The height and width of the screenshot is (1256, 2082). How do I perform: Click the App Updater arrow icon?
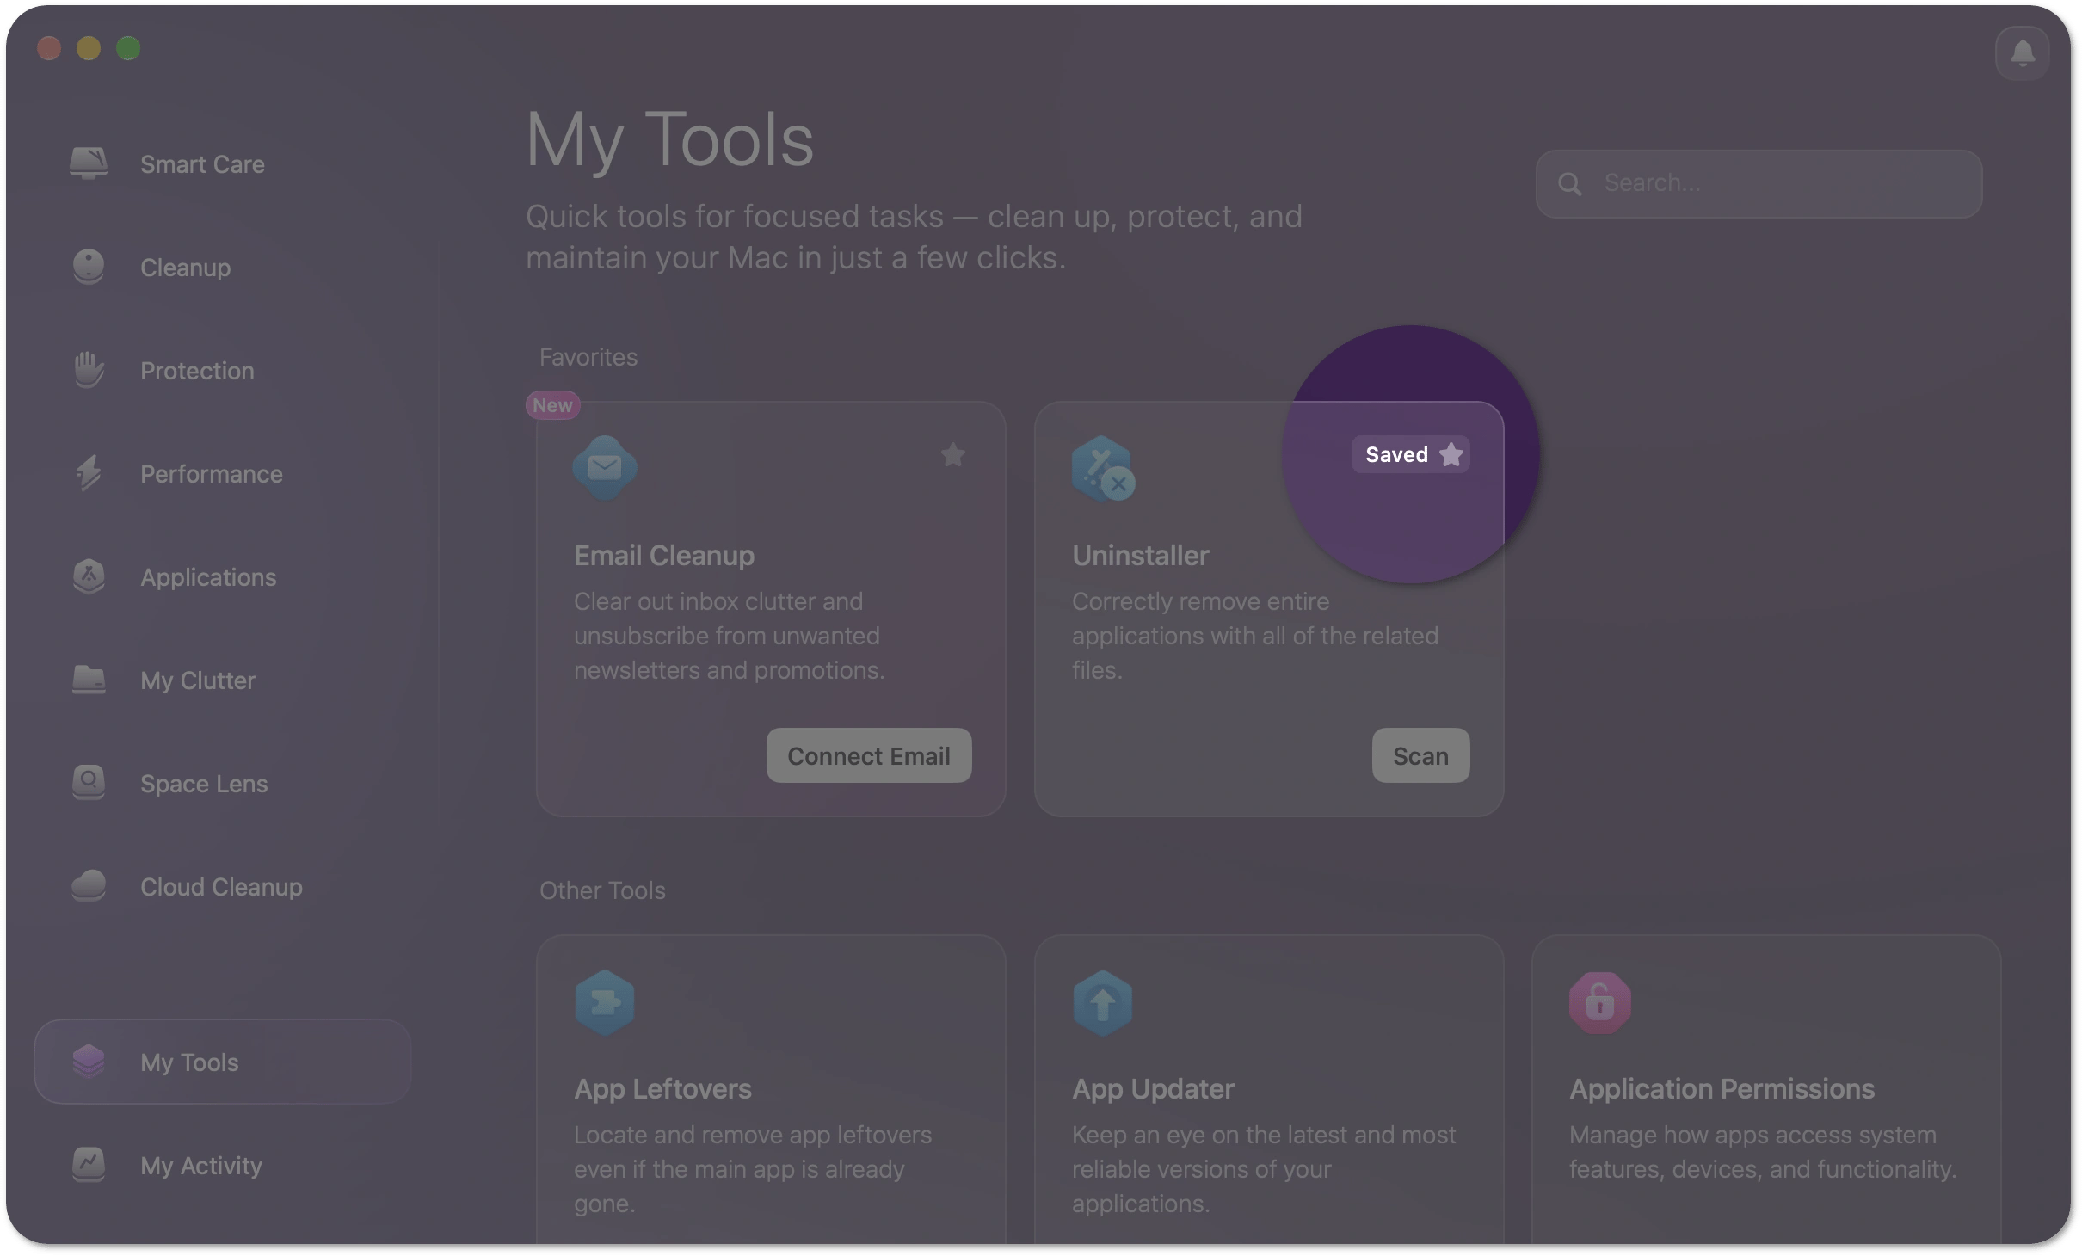(x=1103, y=1003)
